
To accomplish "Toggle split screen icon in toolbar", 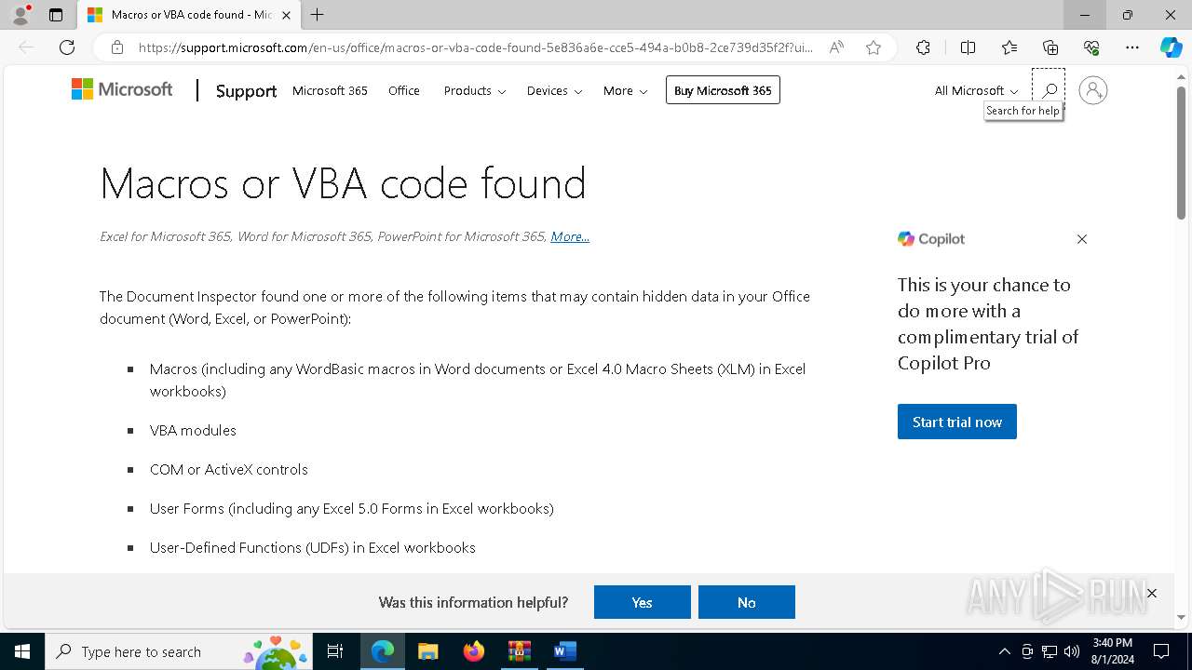I will click(x=968, y=47).
